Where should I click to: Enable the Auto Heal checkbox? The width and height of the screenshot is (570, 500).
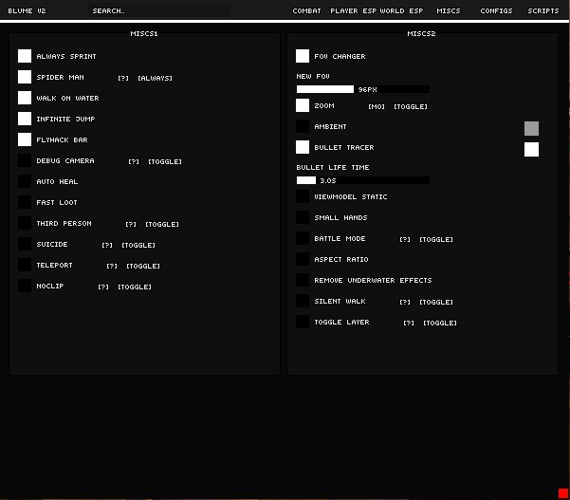[x=25, y=182]
